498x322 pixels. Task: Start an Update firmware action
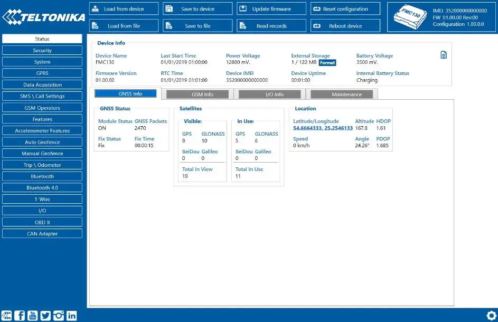tap(271, 8)
